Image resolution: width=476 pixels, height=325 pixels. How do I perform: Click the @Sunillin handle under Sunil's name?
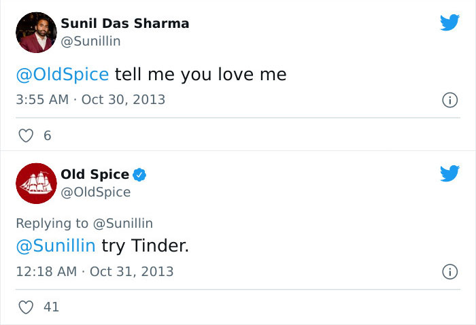[90, 41]
